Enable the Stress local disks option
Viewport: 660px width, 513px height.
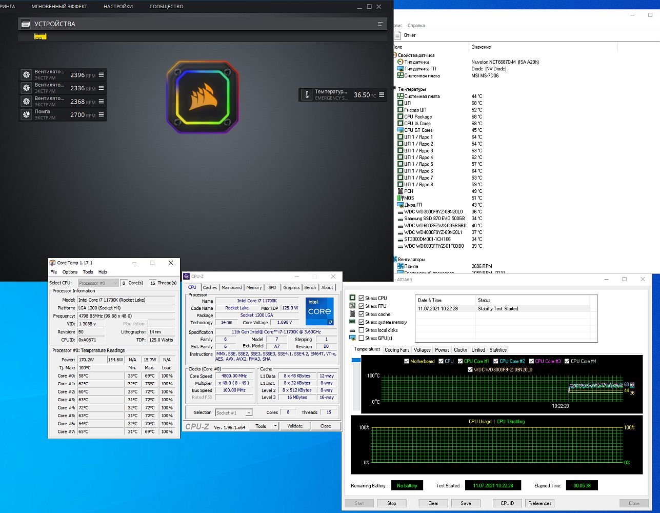[x=362, y=330]
